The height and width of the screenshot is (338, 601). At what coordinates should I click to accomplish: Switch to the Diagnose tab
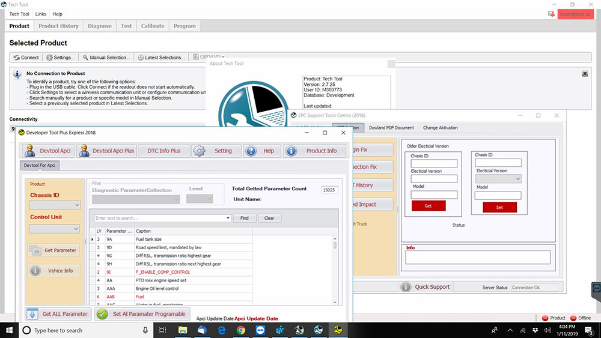(x=100, y=26)
